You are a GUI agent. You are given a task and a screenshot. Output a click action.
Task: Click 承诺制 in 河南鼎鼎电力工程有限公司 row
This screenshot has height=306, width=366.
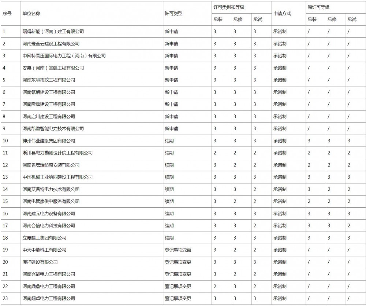click(280, 286)
